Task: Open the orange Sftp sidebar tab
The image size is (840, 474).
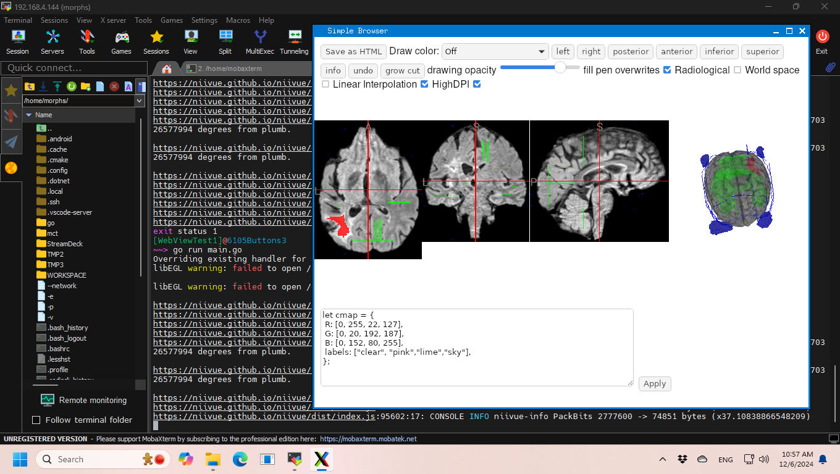Action: click(11, 168)
